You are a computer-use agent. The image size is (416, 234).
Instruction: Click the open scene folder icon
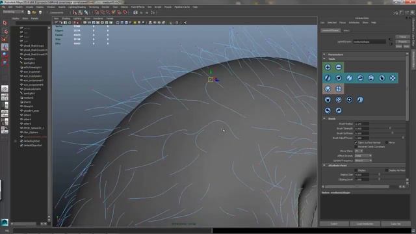(34, 12)
